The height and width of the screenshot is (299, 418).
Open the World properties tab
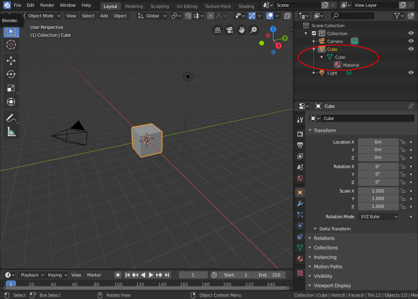[x=300, y=178]
